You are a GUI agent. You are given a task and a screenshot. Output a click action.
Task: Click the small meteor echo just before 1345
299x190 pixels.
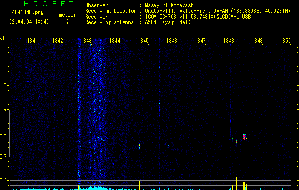140,146
